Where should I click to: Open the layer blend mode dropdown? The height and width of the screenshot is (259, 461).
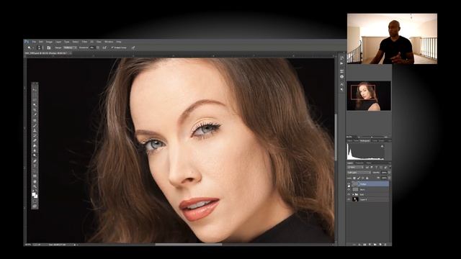coord(359,173)
